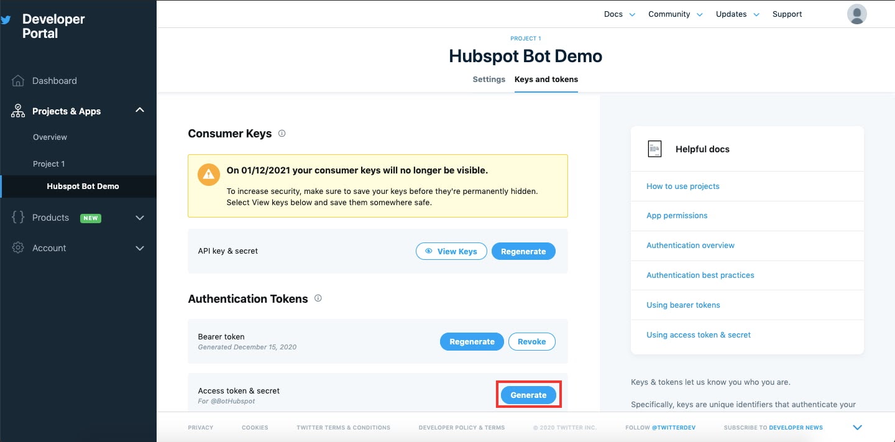Click the Dashboard home icon

coord(18,81)
